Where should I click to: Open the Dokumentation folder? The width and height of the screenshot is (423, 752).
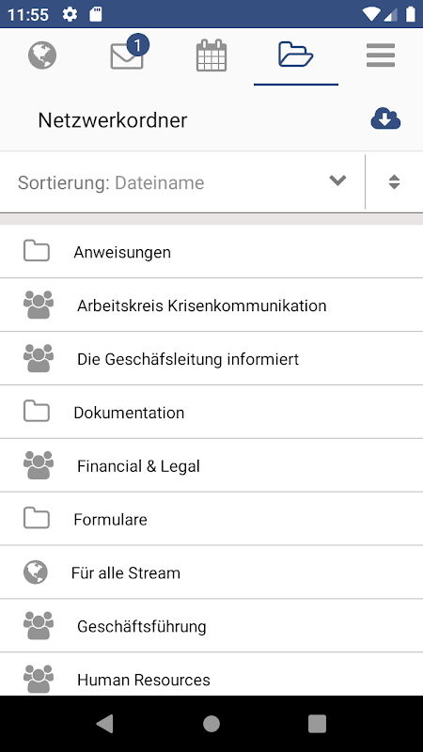point(211,412)
